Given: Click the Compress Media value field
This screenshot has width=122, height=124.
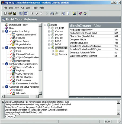Looking at the screenshot, I should point(117,40).
